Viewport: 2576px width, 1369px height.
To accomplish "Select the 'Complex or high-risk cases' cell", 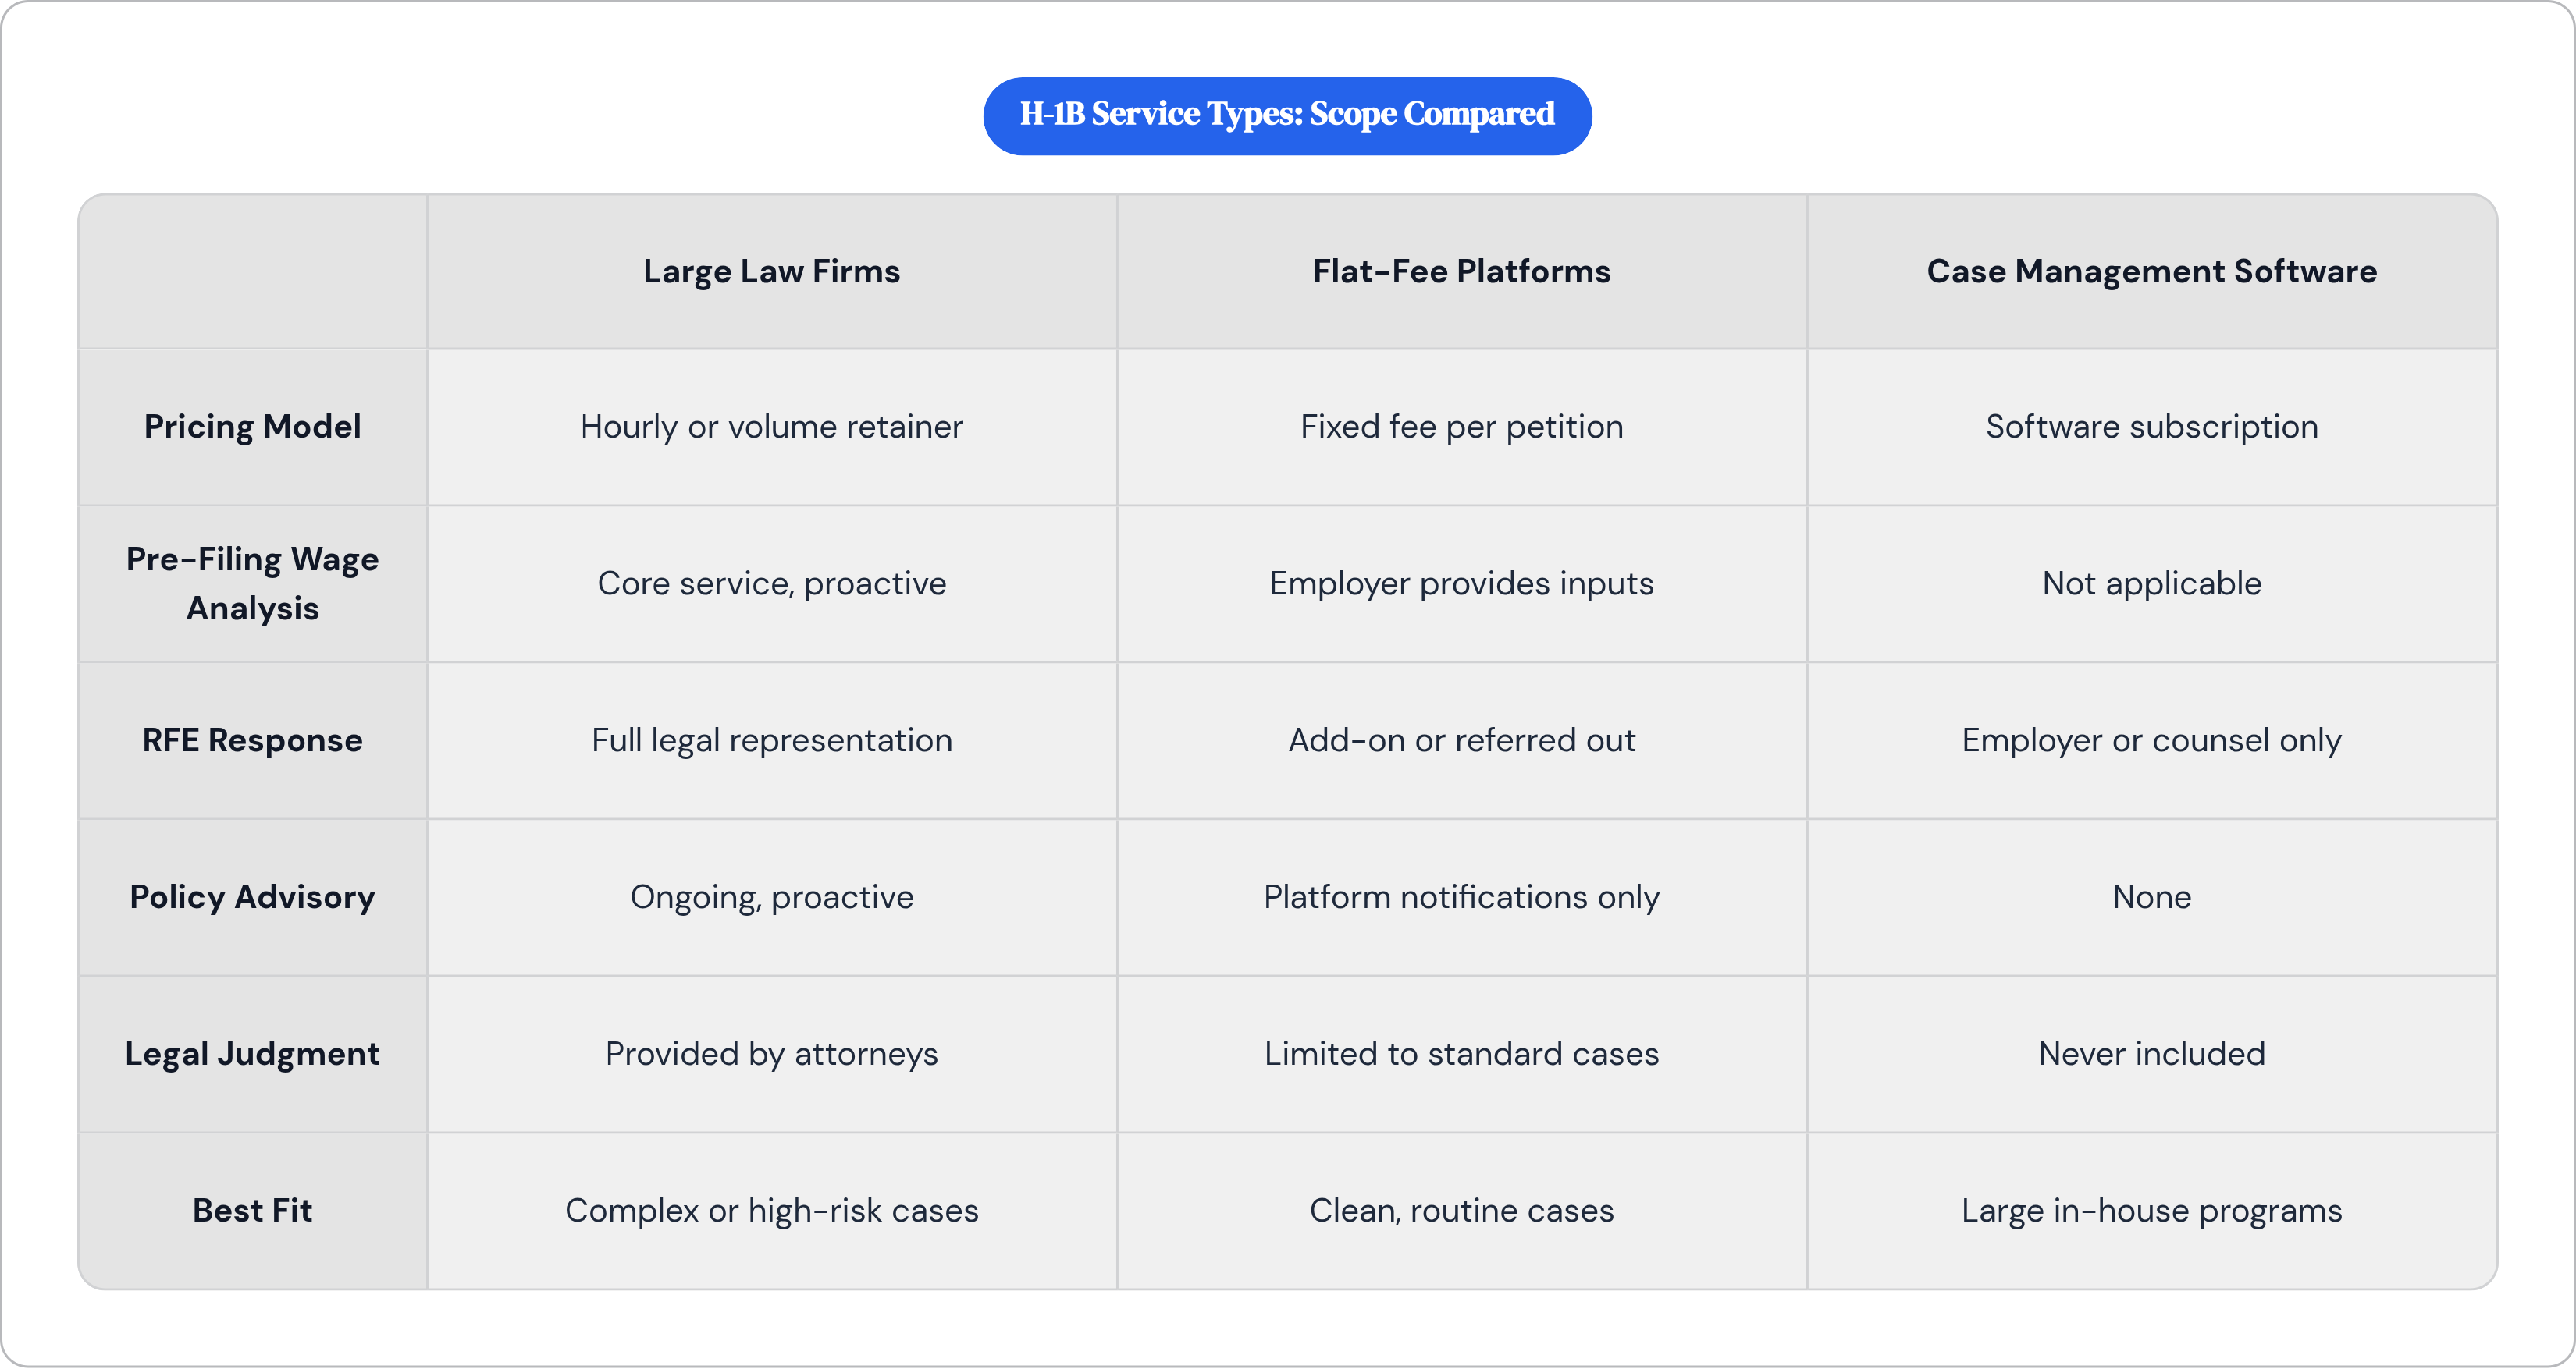I will 772,1211.
